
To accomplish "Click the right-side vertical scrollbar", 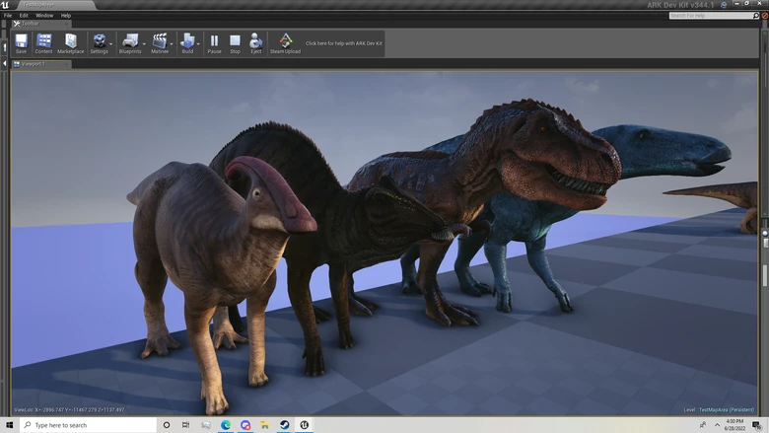I will pos(764,275).
